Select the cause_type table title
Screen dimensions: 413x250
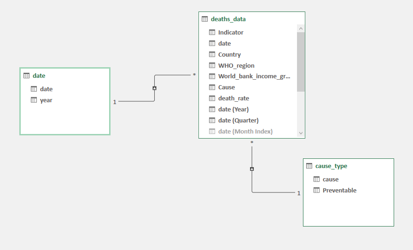pyautogui.click(x=332, y=166)
